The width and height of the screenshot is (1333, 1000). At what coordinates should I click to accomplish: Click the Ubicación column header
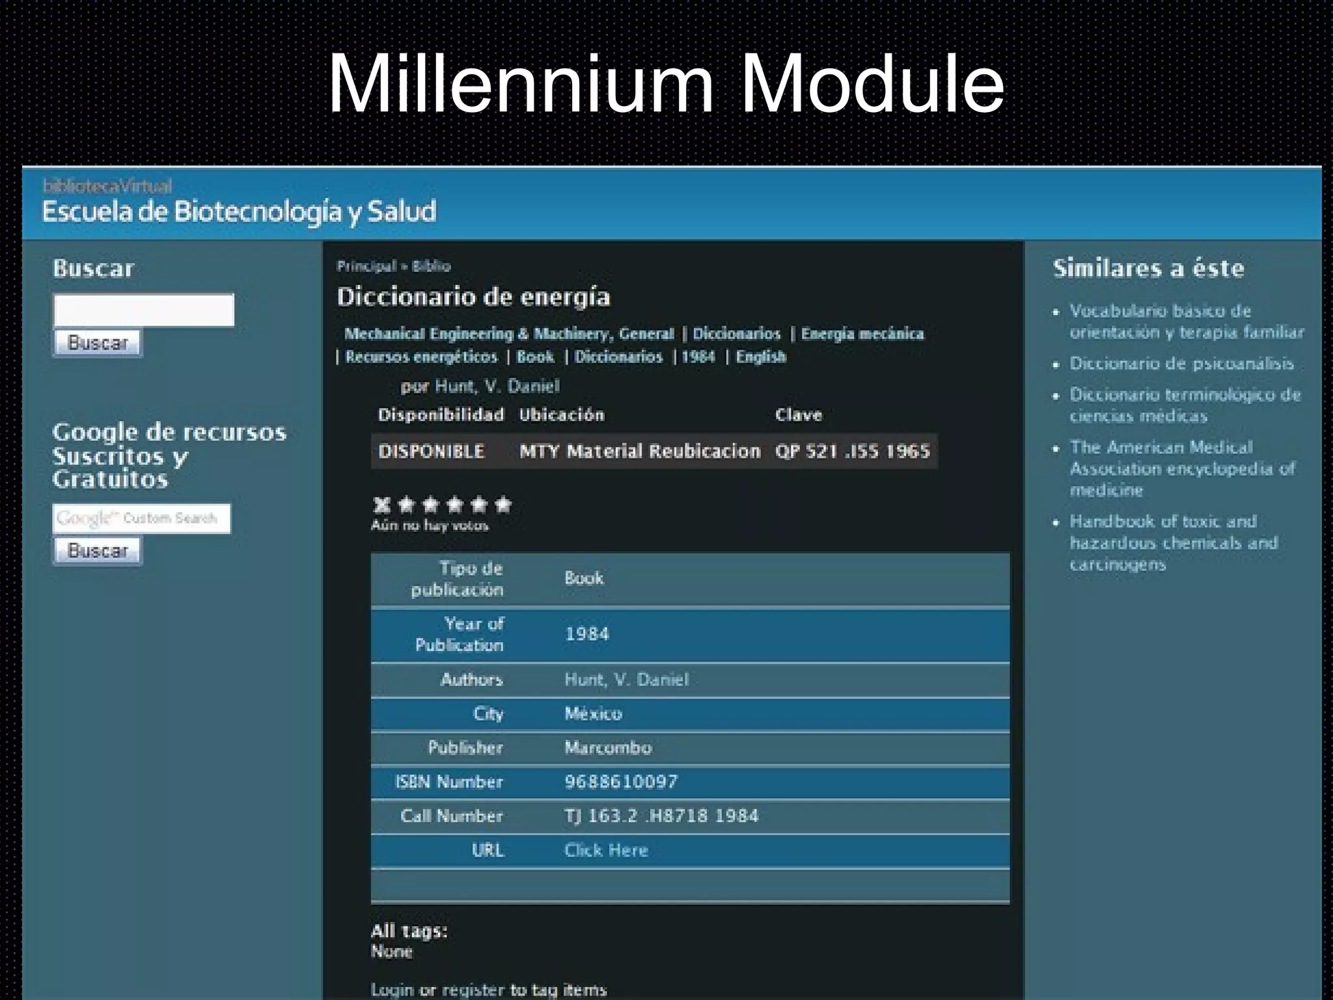tap(562, 415)
